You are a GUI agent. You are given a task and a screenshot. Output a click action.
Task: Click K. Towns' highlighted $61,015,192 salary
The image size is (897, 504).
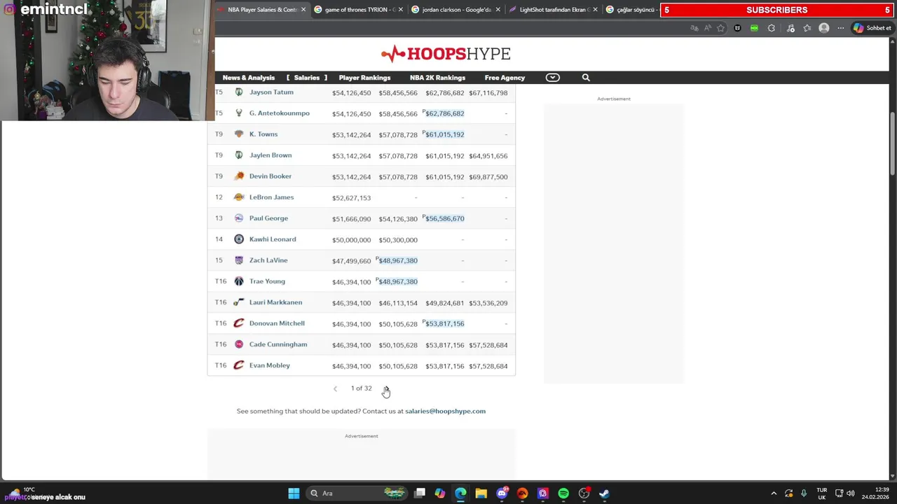coord(445,134)
